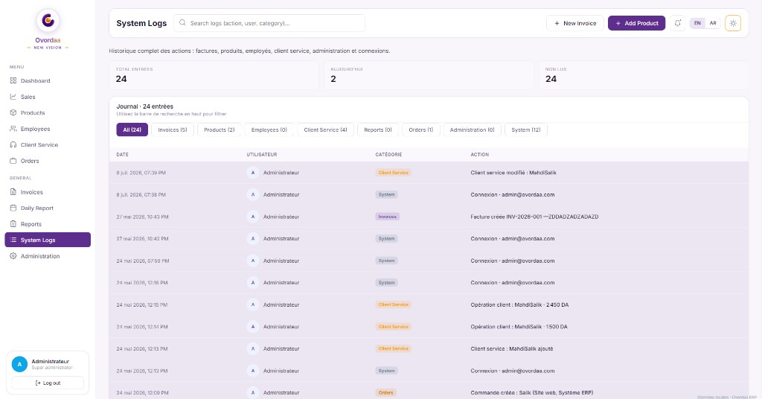Click the Orders bag icon
The height and width of the screenshot is (399, 762).
click(13, 161)
